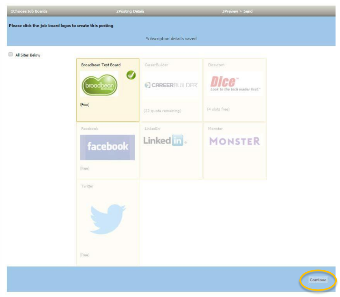This screenshot has width=340, height=297.
Task: Click the LinkedIn tile title
Action: (x=152, y=129)
